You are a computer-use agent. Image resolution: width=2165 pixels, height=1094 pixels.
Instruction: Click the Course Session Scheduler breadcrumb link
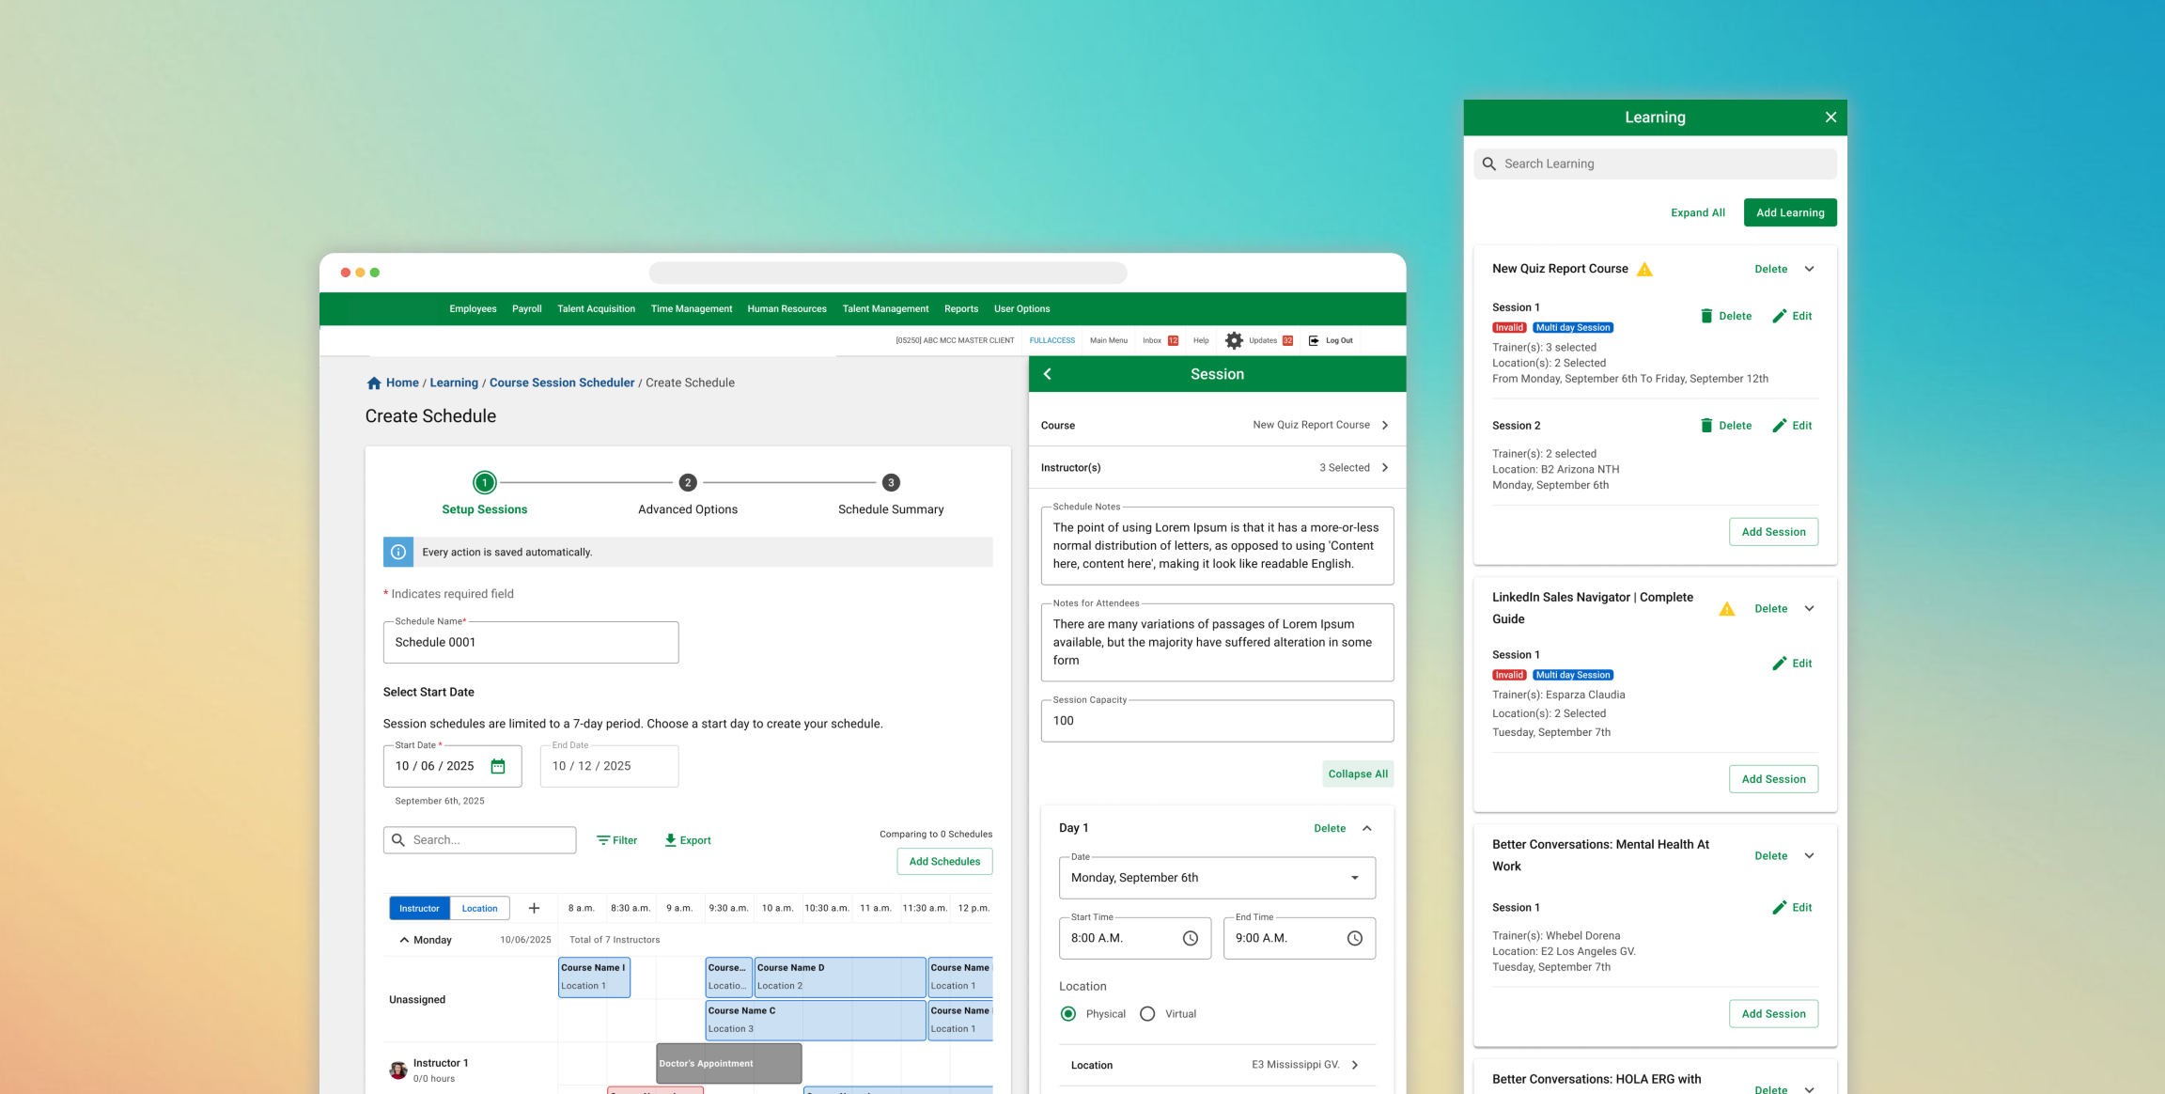point(561,383)
